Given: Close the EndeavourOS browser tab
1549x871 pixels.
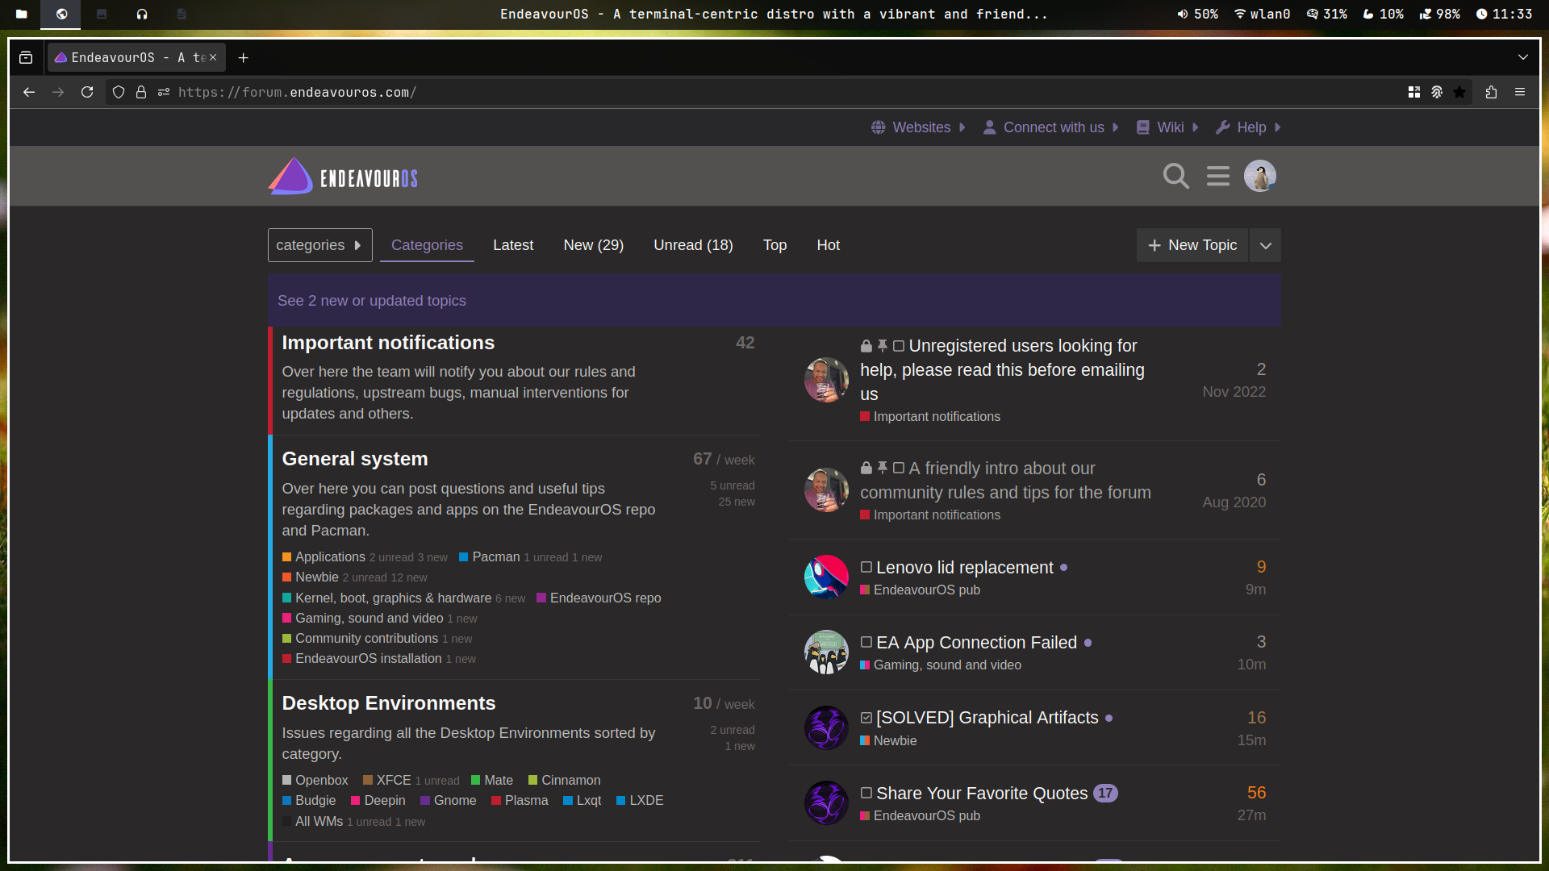Looking at the screenshot, I should point(213,57).
